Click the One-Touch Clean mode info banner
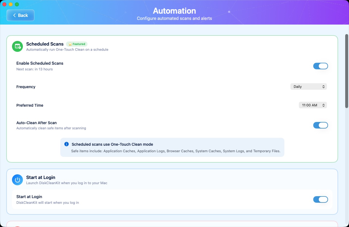349x227 pixels. (x=172, y=147)
